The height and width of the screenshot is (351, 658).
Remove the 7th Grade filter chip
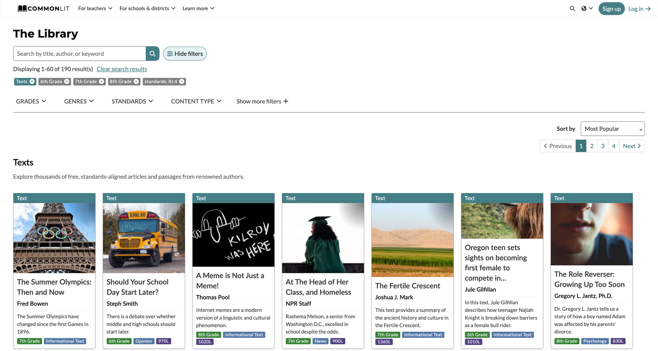click(102, 81)
